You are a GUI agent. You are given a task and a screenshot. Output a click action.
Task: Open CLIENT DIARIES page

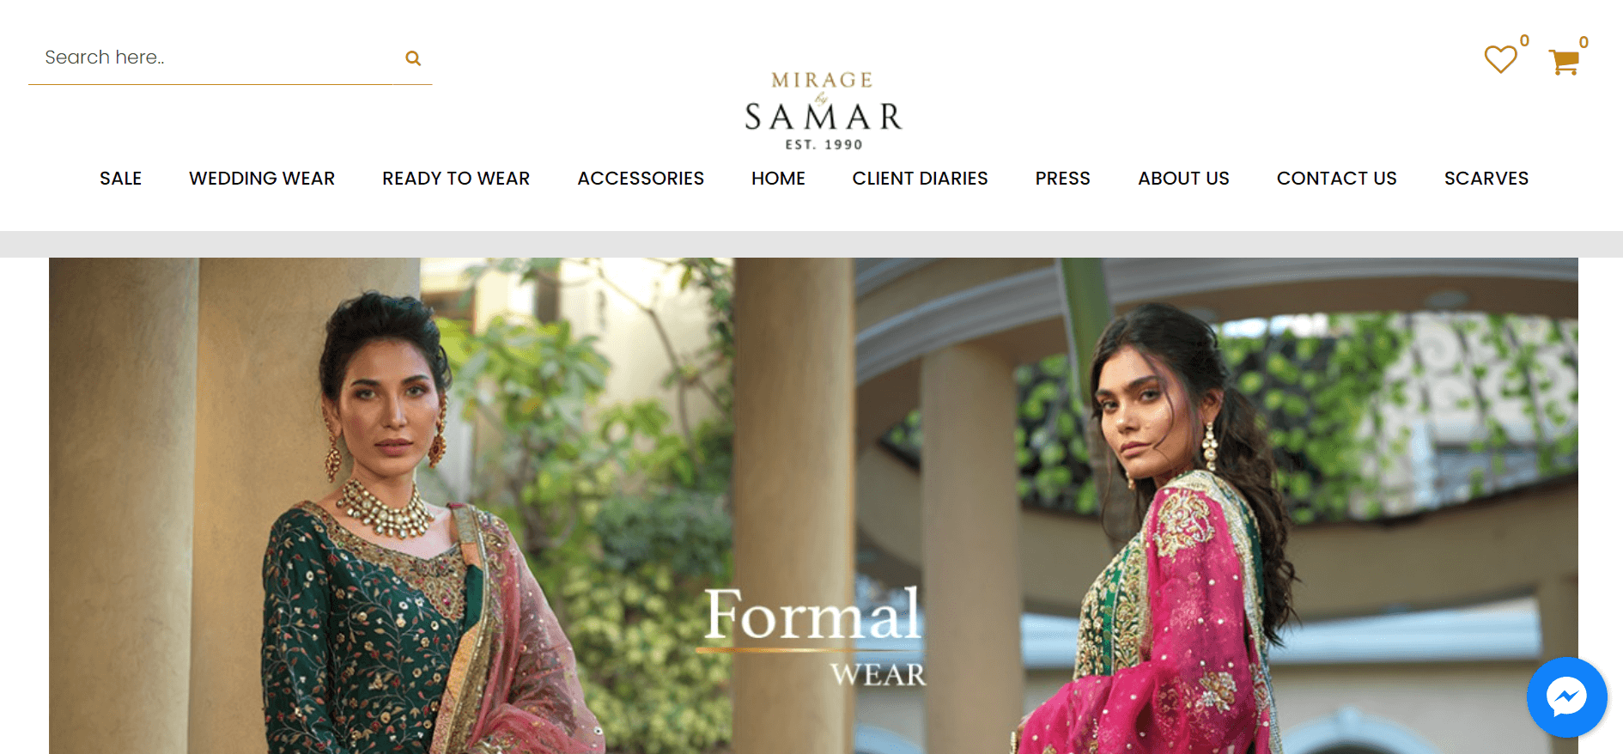coord(920,179)
